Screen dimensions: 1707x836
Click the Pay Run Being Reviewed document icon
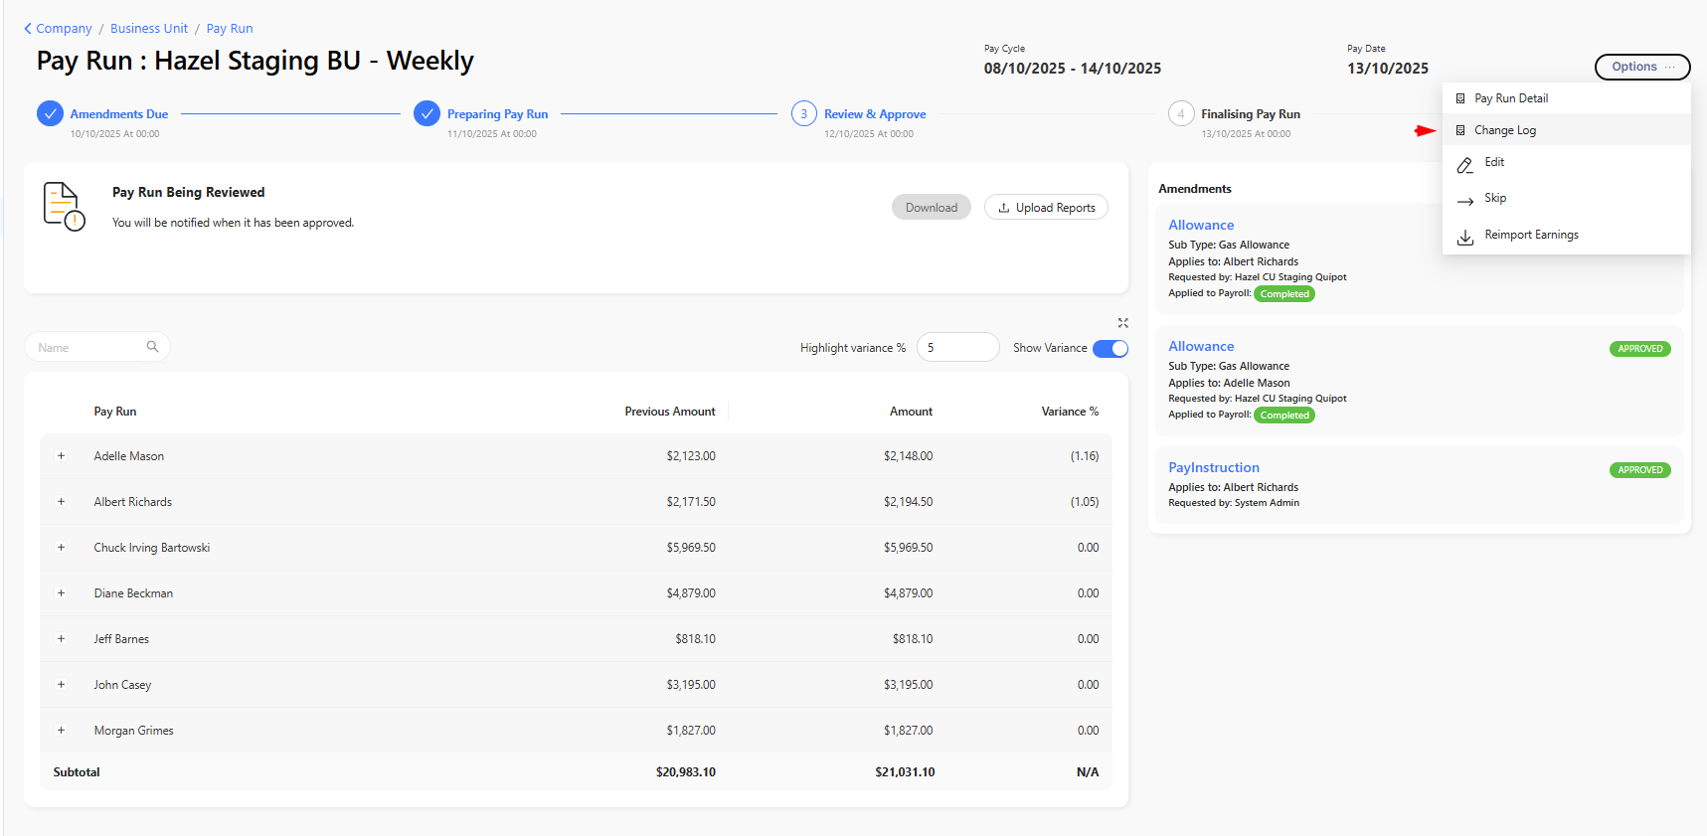tap(64, 206)
